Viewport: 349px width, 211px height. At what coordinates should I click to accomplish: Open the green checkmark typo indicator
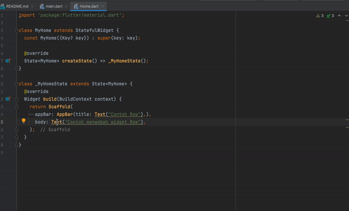pyautogui.click(x=330, y=16)
